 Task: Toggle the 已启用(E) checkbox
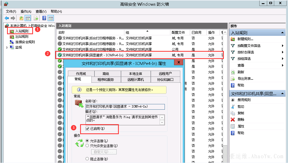(x=87, y=129)
